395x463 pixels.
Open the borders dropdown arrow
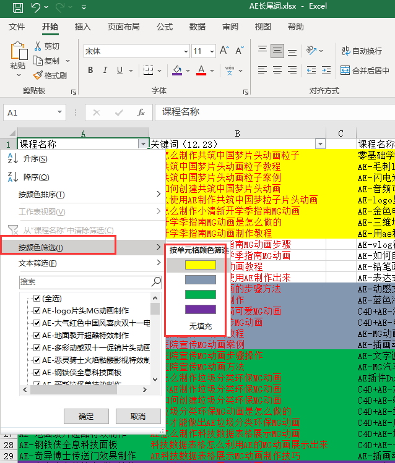159,70
